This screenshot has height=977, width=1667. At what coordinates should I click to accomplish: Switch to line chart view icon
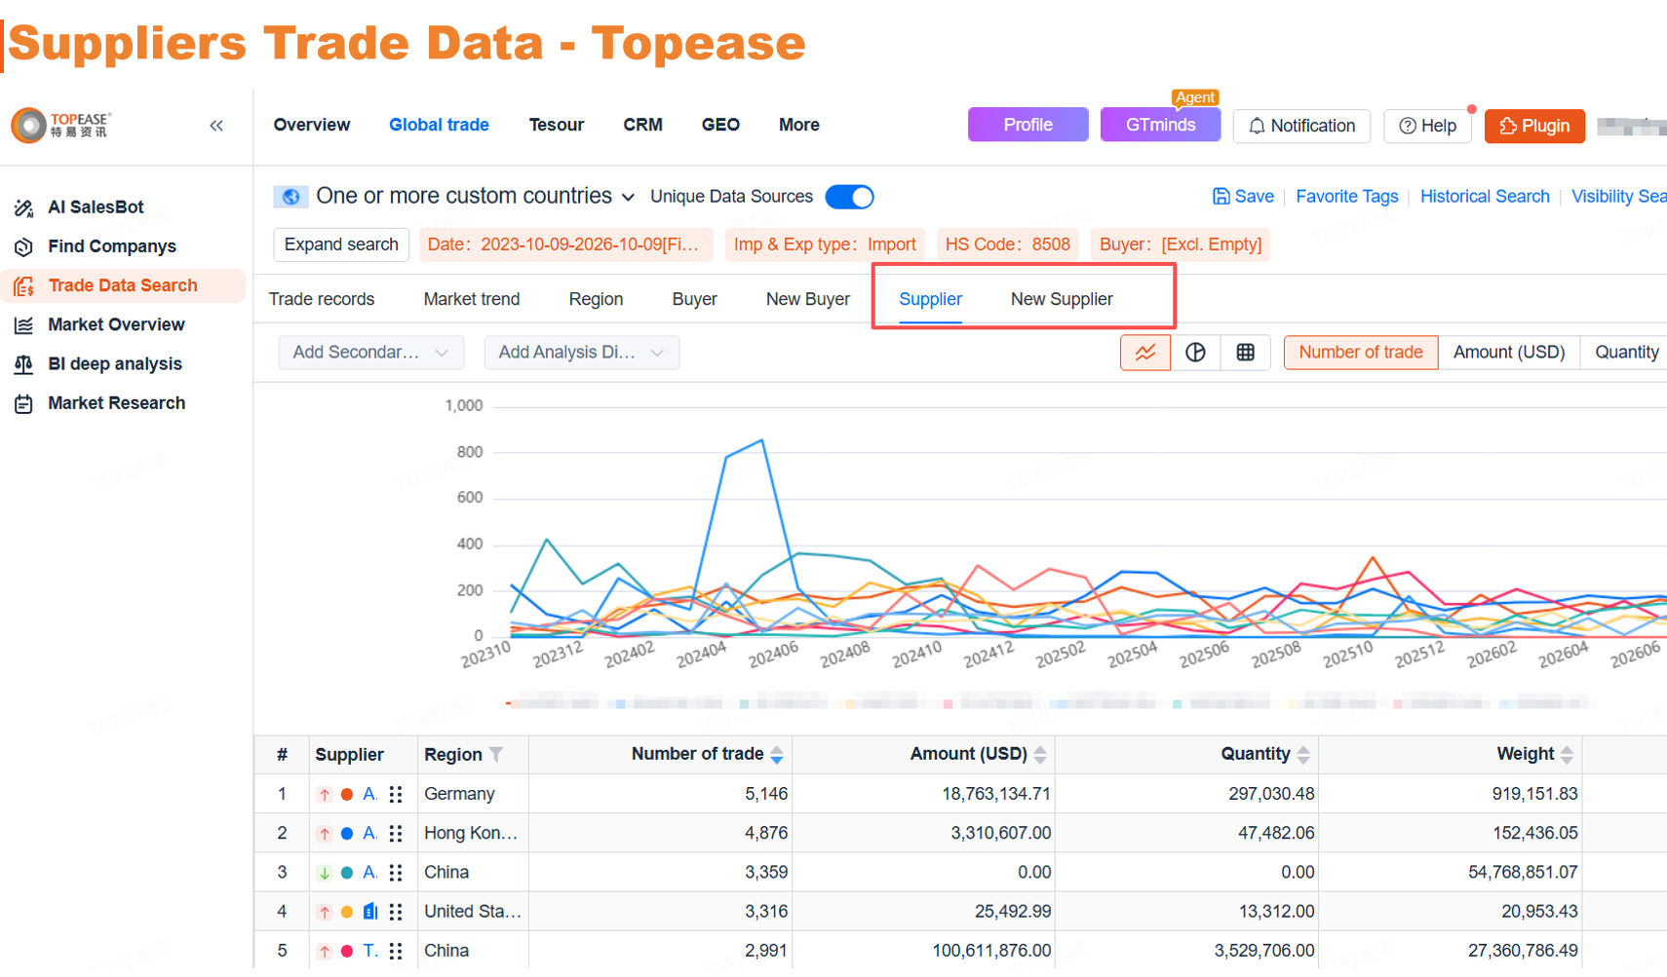[1145, 353]
